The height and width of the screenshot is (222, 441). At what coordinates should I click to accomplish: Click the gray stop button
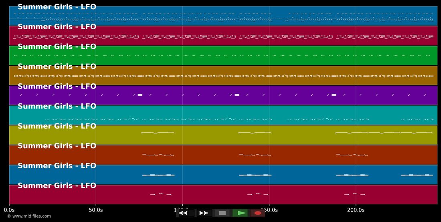tap(222, 213)
